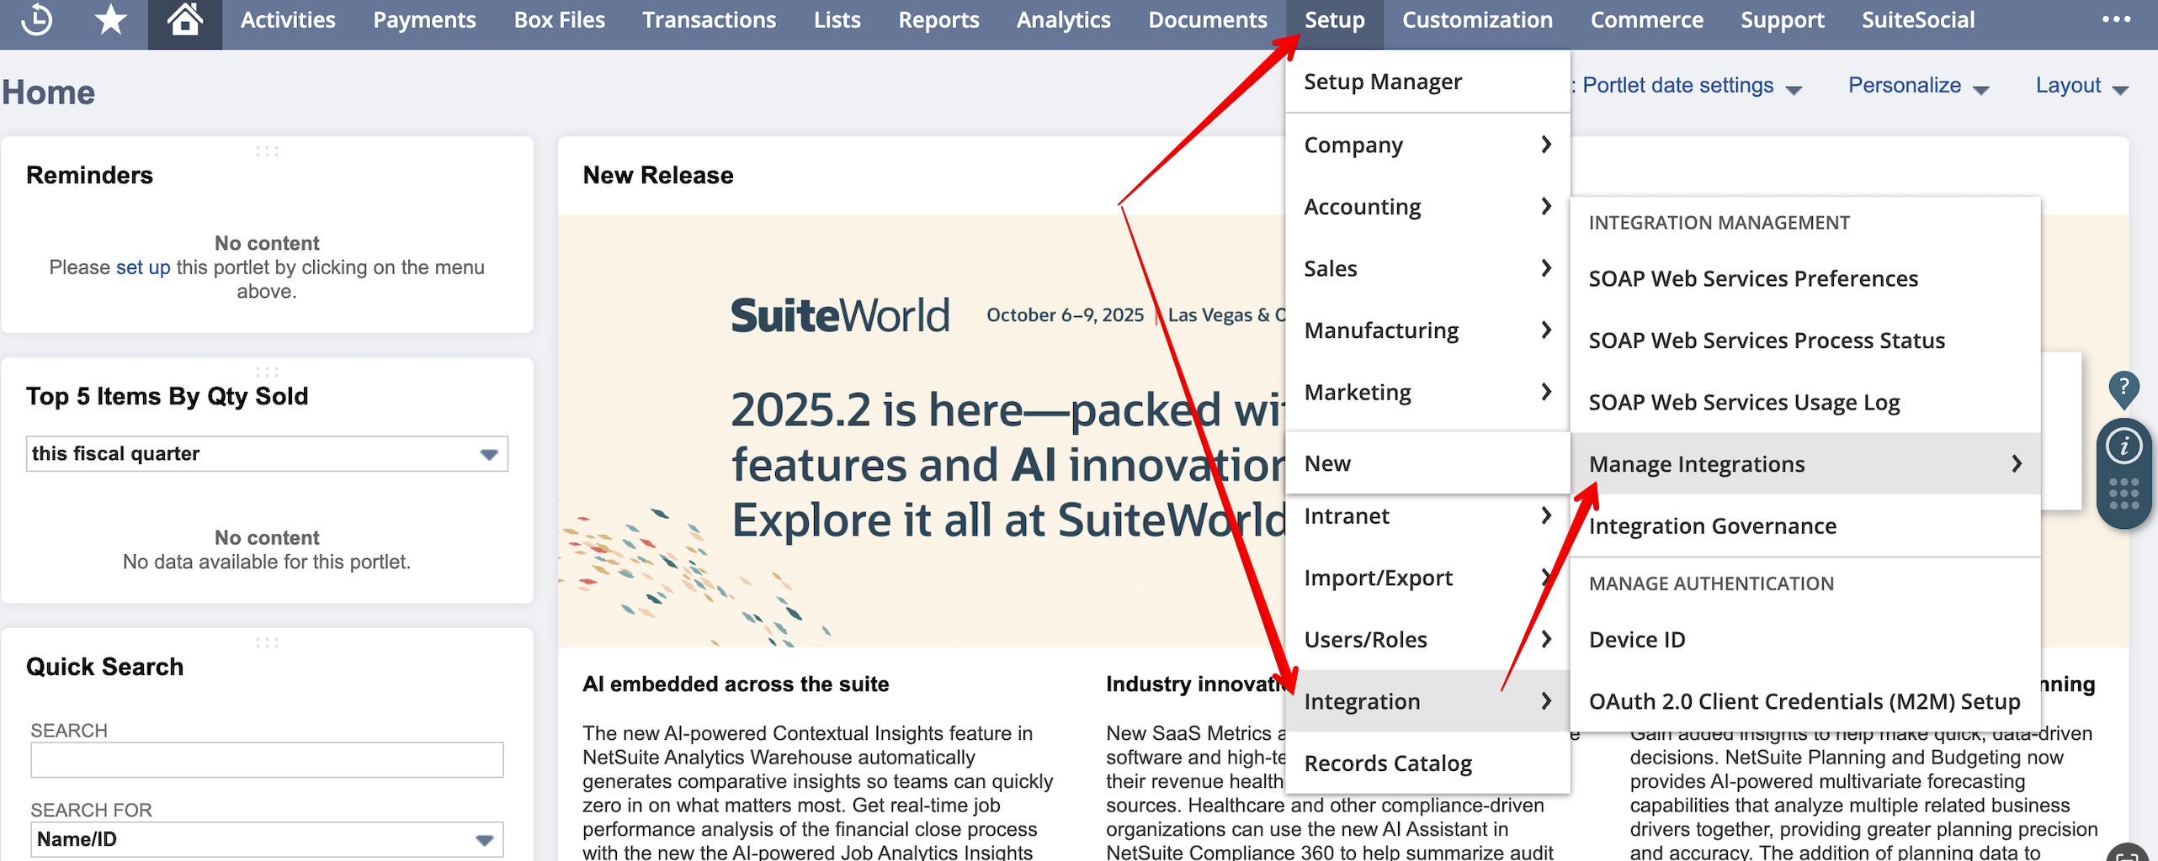Select Setup Manager menu item
2158x861 pixels.
[x=1427, y=82]
